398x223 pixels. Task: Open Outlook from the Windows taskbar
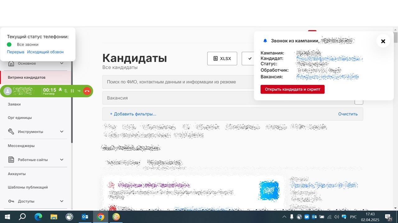pyautogui.click(x=85, y=217)
